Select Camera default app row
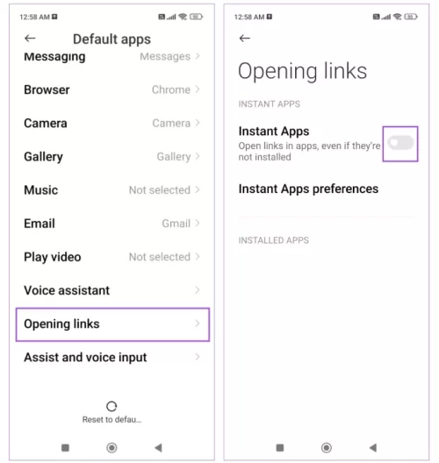The height and width of the screenshot is (463, 439). tap(112, 123)
